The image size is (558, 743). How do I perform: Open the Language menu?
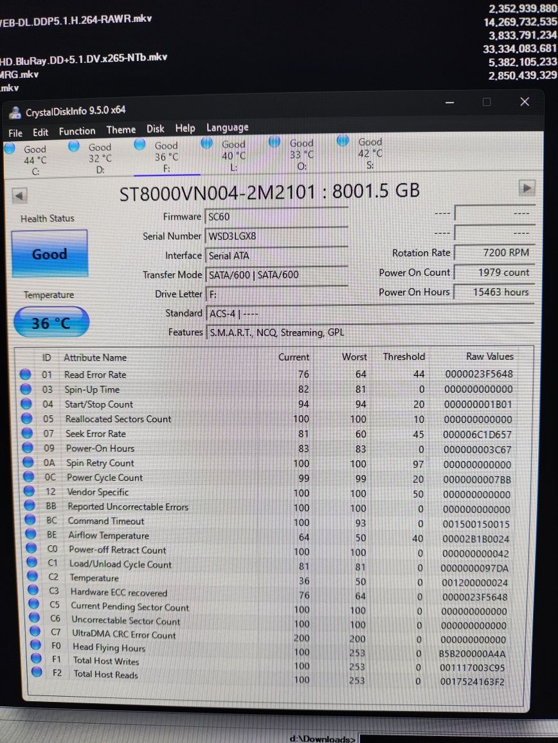point(227,127)
